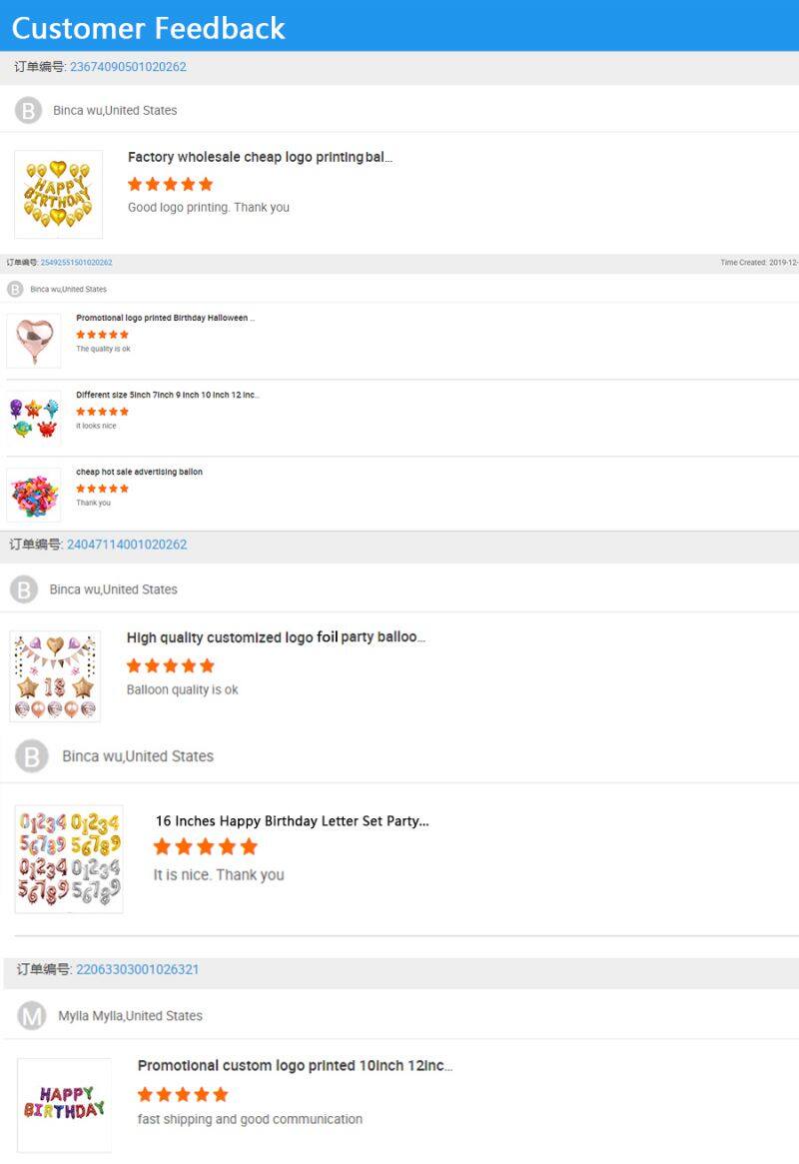This screenshot has height=1164, width=799.
Task: Click the B avatar under order 24047114001020262
Action: click(24, 589)
